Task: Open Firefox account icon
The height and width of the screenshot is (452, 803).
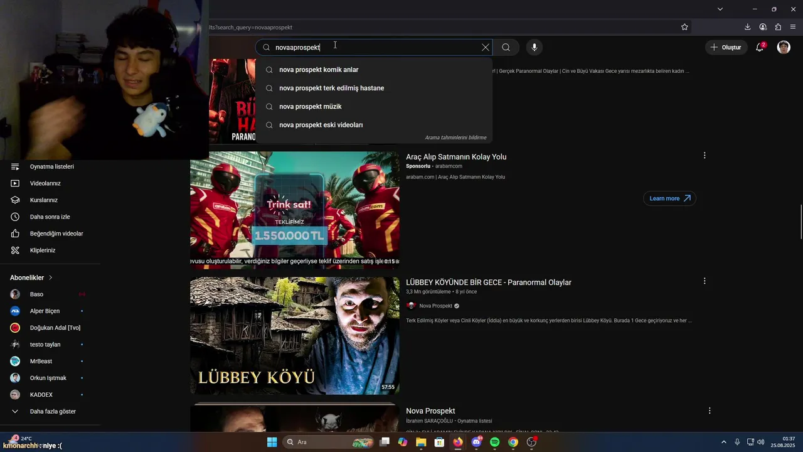Action: pos(763,27)
